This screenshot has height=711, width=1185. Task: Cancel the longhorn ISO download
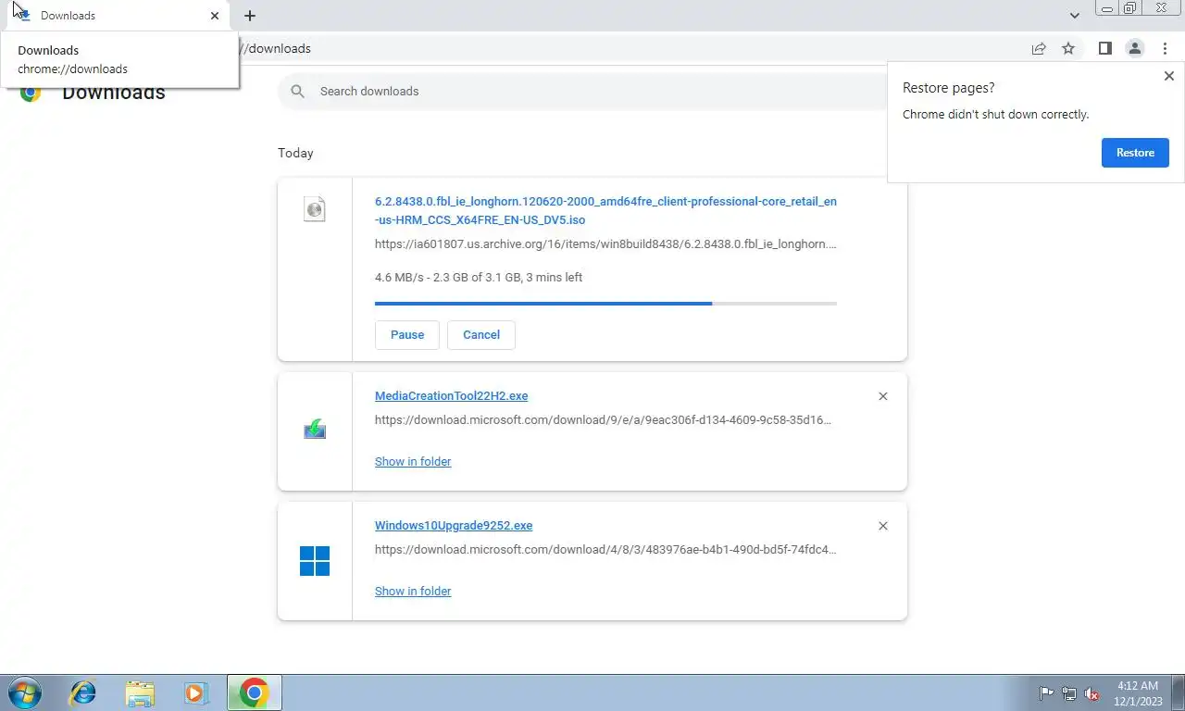coord(481,335)
